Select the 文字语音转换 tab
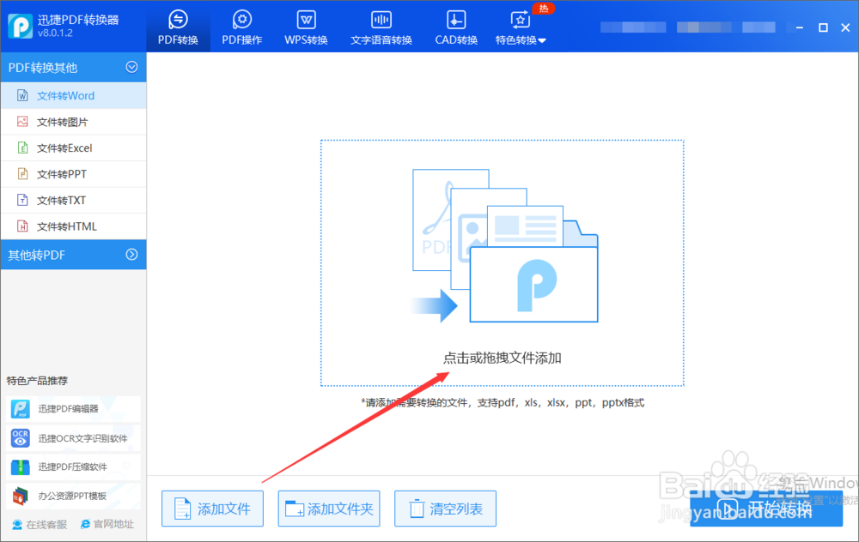Image resolution: width=859 pixels, height=542 pixels. click(381, 27)
